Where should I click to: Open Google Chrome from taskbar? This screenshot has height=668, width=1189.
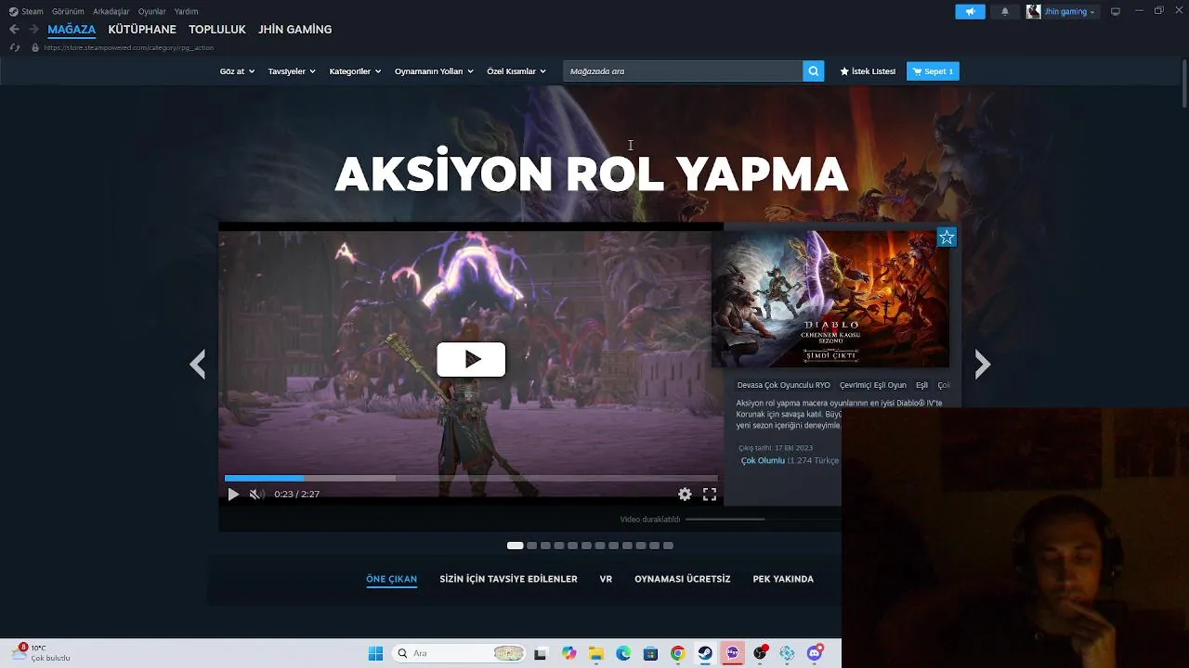point(678,653)
